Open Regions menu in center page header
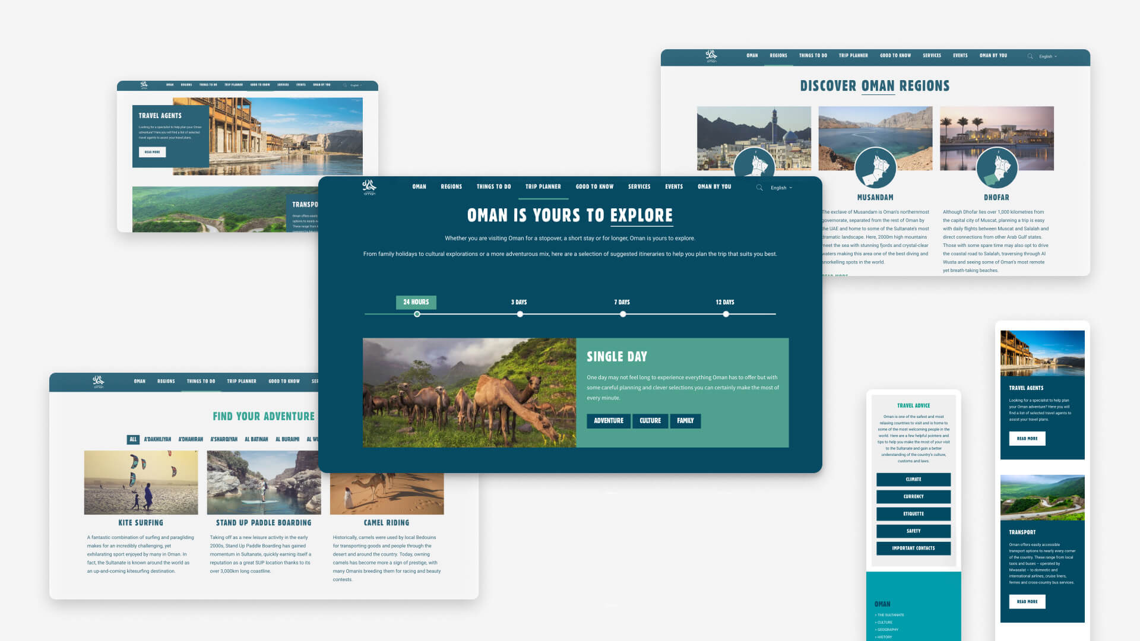Screen dimensions: 1140x641 coord(451,186)
